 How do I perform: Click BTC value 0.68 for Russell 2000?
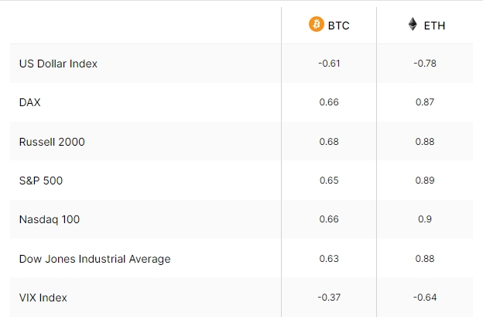329,142
